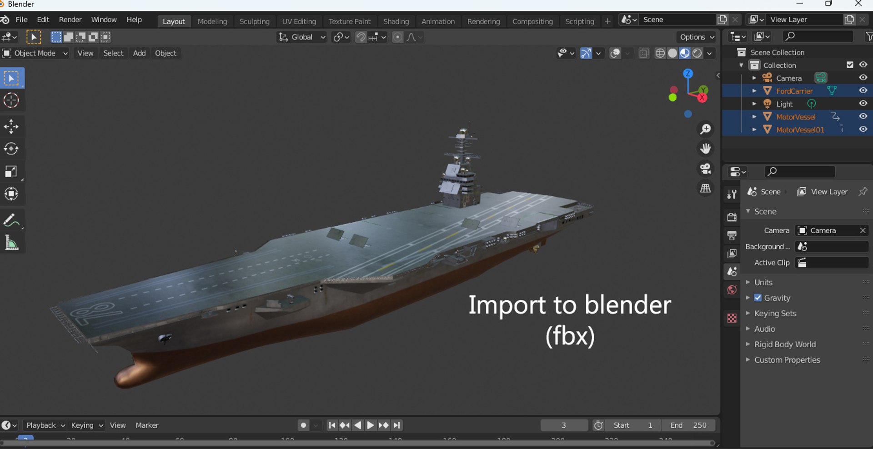
Task: Choose the Select Box tool
Action: 11,78
